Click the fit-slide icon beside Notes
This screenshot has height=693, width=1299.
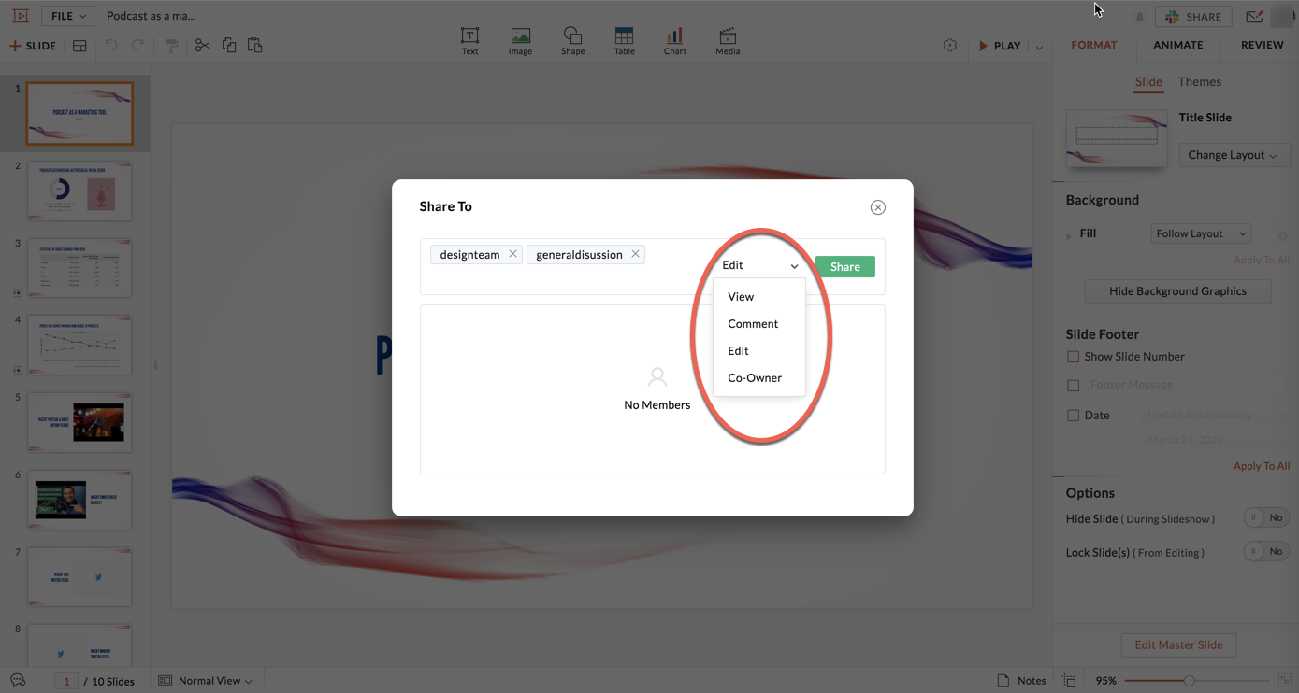tap(1069, 681)
